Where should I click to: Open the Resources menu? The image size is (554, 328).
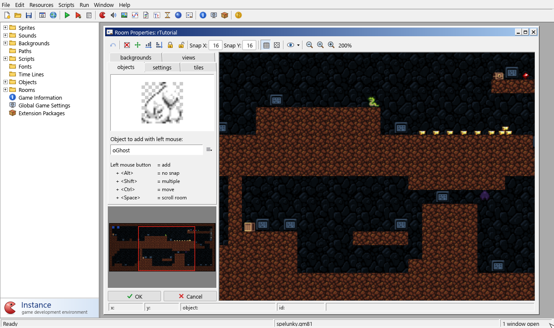coord(42,5)
